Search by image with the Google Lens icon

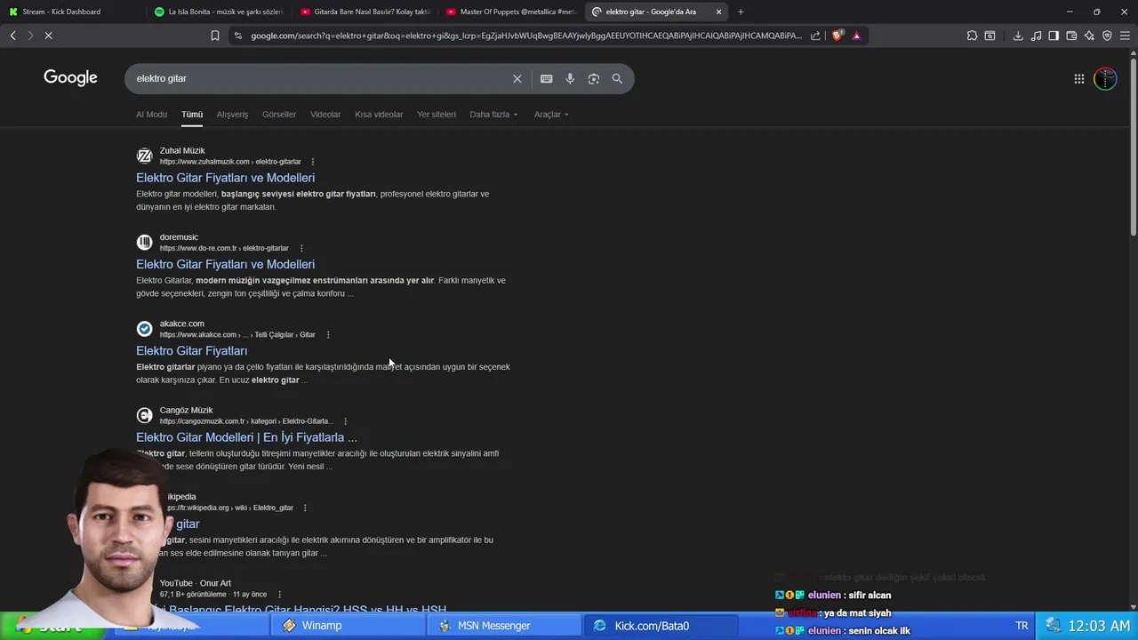[593, 78]
